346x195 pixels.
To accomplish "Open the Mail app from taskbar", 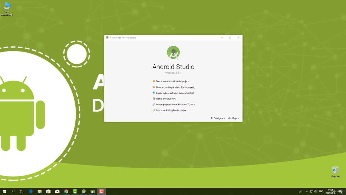I will pyautogui.click(x=57, y=191).
